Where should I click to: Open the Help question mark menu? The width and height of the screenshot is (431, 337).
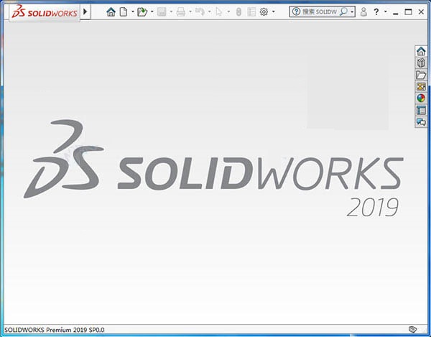[x=376, y=12]
